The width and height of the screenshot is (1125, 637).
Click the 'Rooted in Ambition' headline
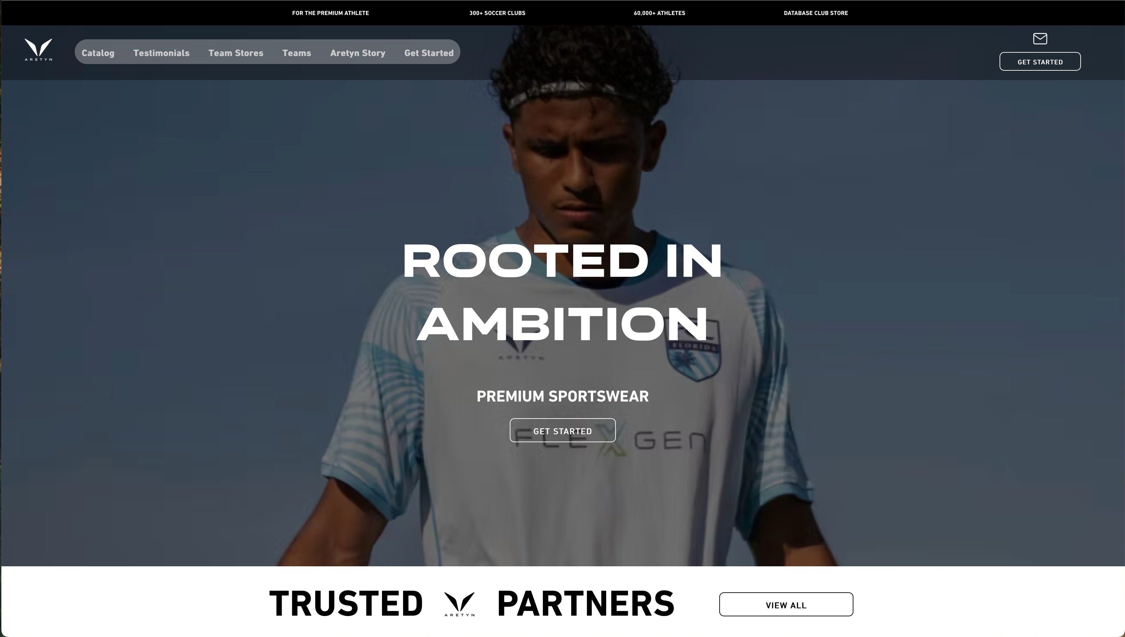coord(562,292)
